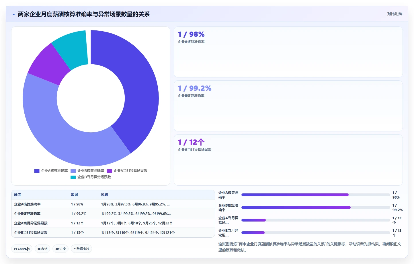Toggle 企业B当月异常场景数 legend swatch

click(x=73, y=177)
